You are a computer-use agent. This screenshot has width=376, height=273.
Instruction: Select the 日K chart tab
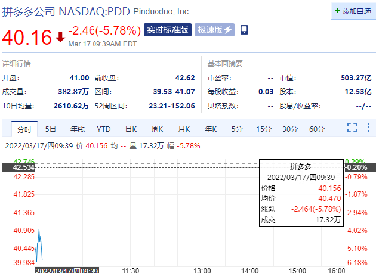[x=131, y=129]
